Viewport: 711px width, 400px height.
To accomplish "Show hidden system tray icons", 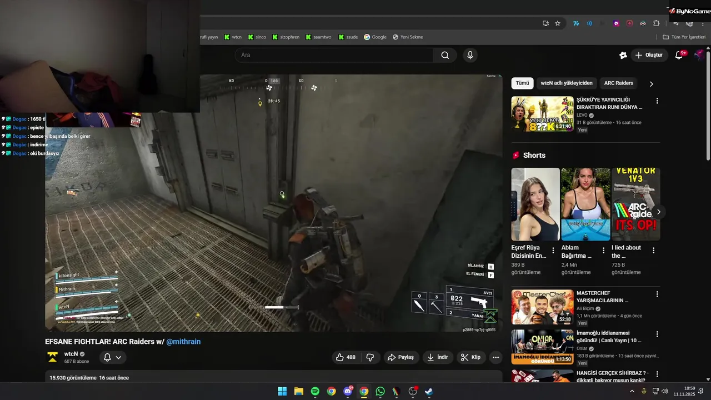I will click(x=632, y=391).
